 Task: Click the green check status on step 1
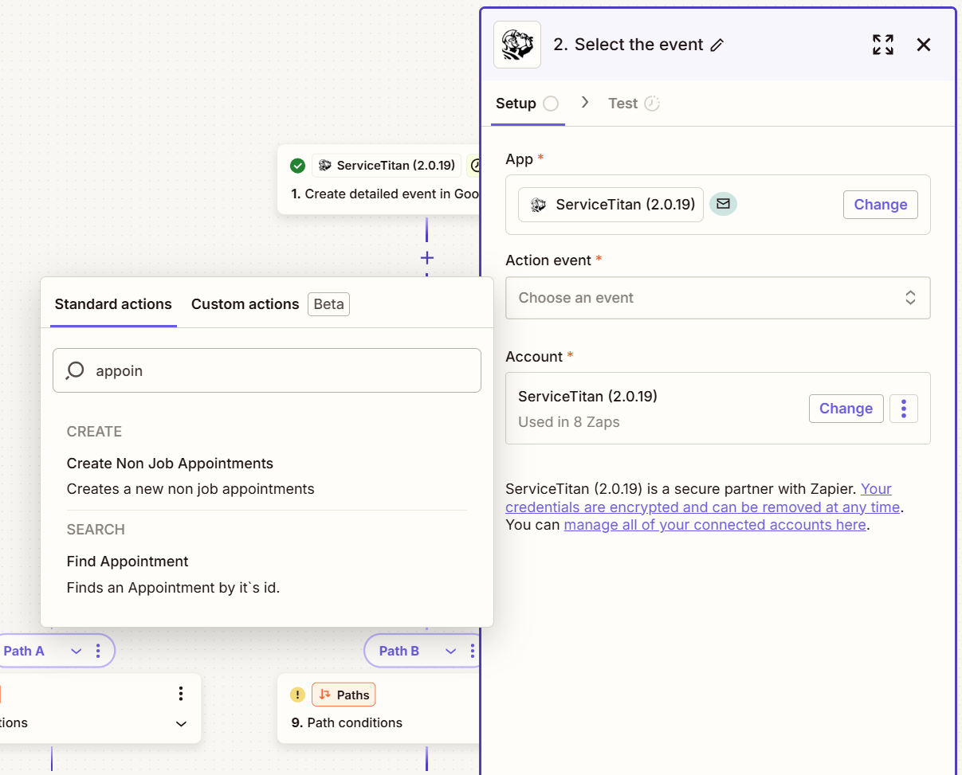click(x=298, y=166)
